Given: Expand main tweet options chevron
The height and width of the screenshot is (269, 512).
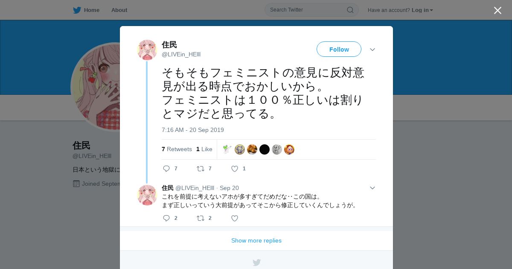Looking at the screenshot, I should tap(372, 50).
